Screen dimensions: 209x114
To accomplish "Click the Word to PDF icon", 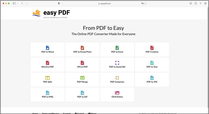I will [47, 63].
